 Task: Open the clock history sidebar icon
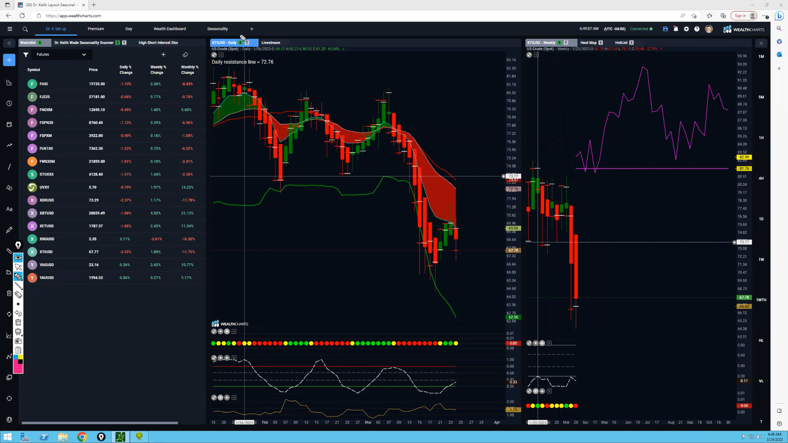click(x=9, y=103)
